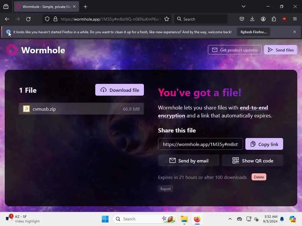
Task: Open the taskbar clock and date
Action: [270, 219]
